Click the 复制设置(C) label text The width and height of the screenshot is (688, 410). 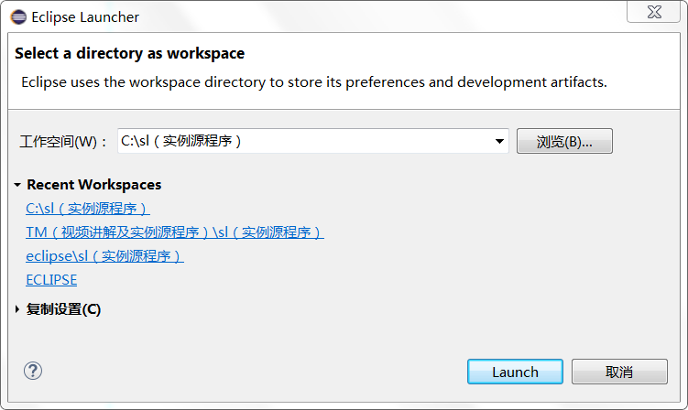63,309
